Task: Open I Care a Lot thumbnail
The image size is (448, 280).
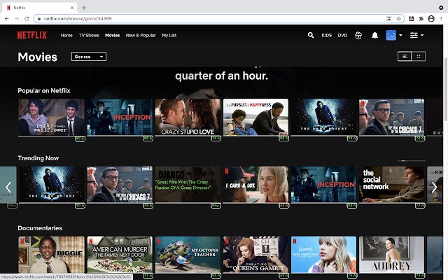Action: (x=255, y=185)
